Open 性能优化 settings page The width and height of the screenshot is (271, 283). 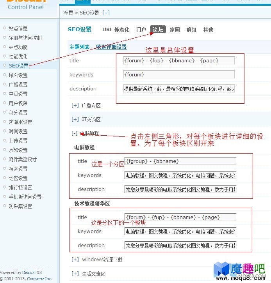coord(18,57)
